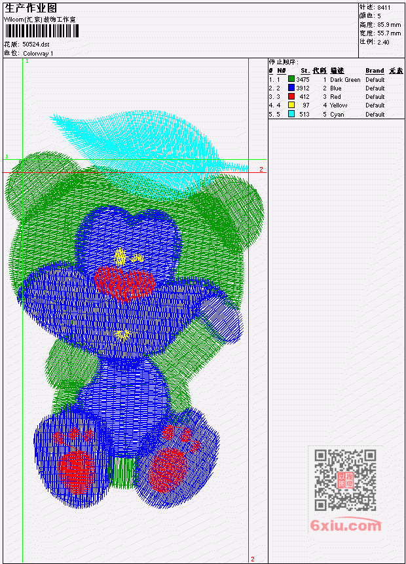
Task: Click Default brand in Blue row
Action: tap(375, 88)
